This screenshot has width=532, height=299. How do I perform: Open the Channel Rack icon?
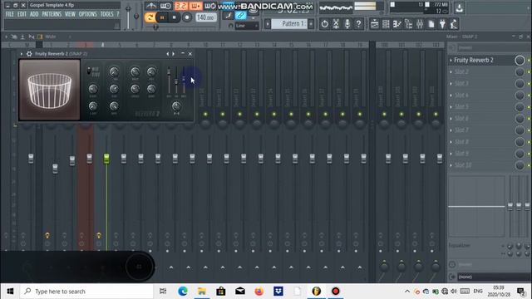pyautogui.click(x=386, y=24)
